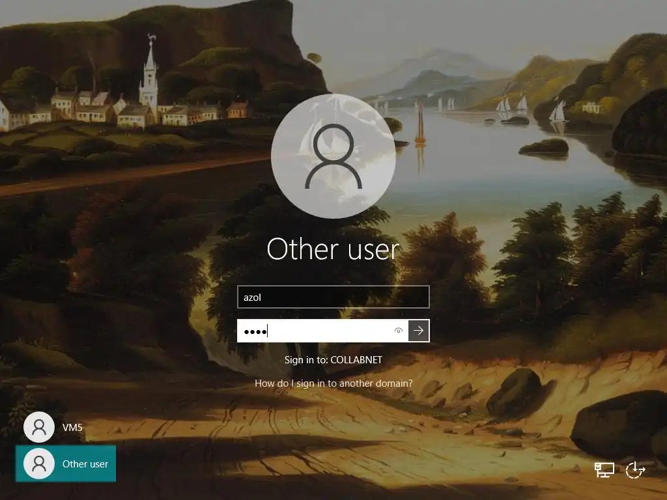The width and height of the screenshot is (667, 500).
Task: Select the Other user account tile
Action: click(x=66, y=464)
